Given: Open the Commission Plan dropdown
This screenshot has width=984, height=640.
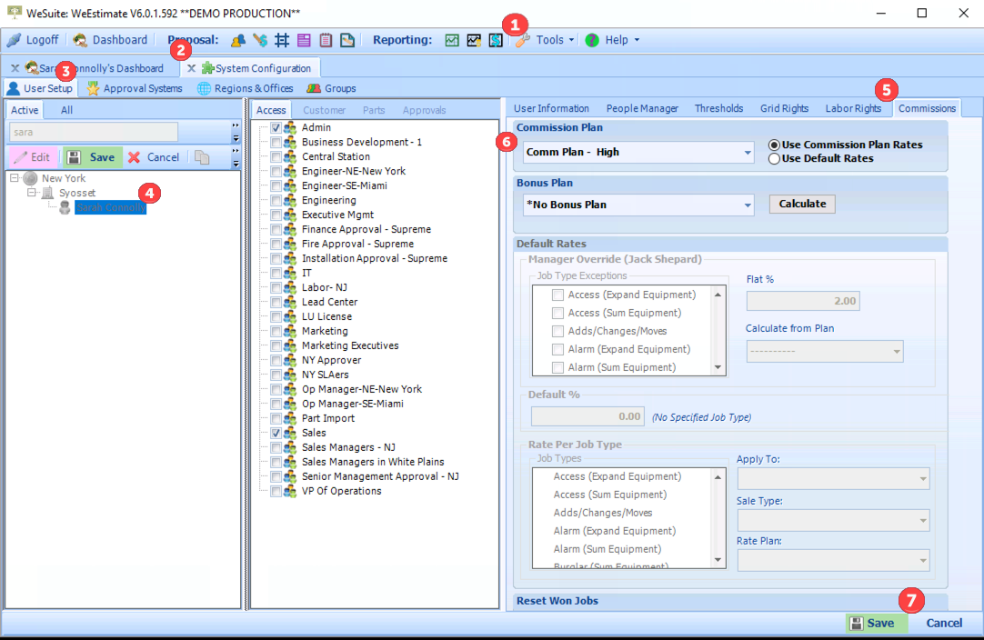Looking at the screenshot, I should pyautogui.click(x=748, y=153).
